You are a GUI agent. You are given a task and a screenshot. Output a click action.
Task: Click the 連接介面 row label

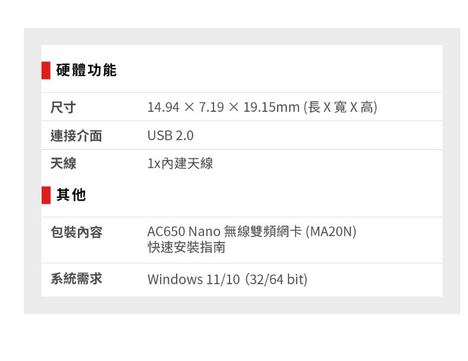pyautogui.click(x=76, y=136)
